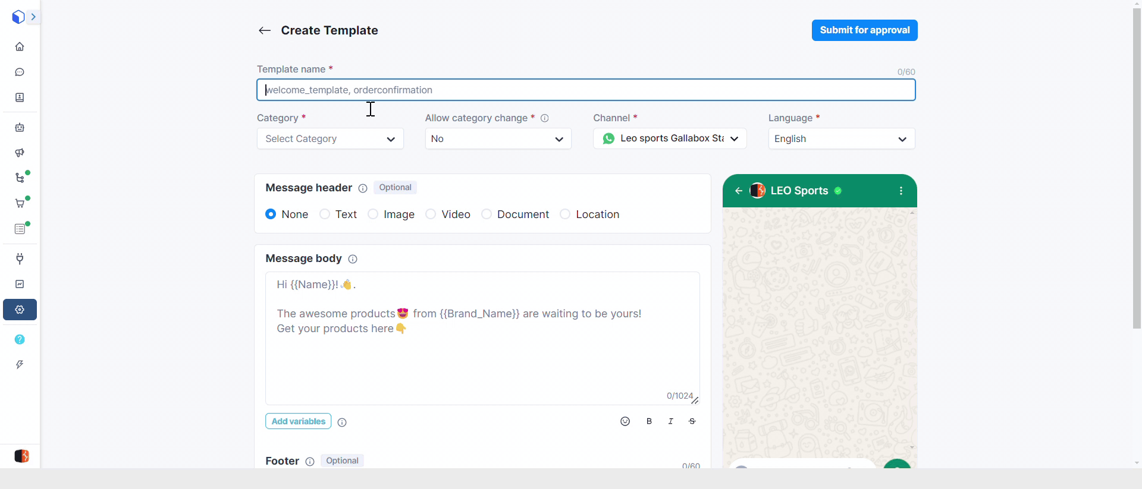This screenshot has height=489, width=1142.
Task: Click into the Template name input field
Action: click(585, 90)
